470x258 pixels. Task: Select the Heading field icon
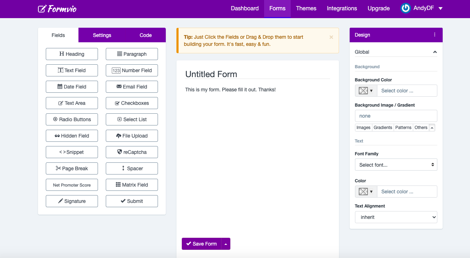[61, 54]
